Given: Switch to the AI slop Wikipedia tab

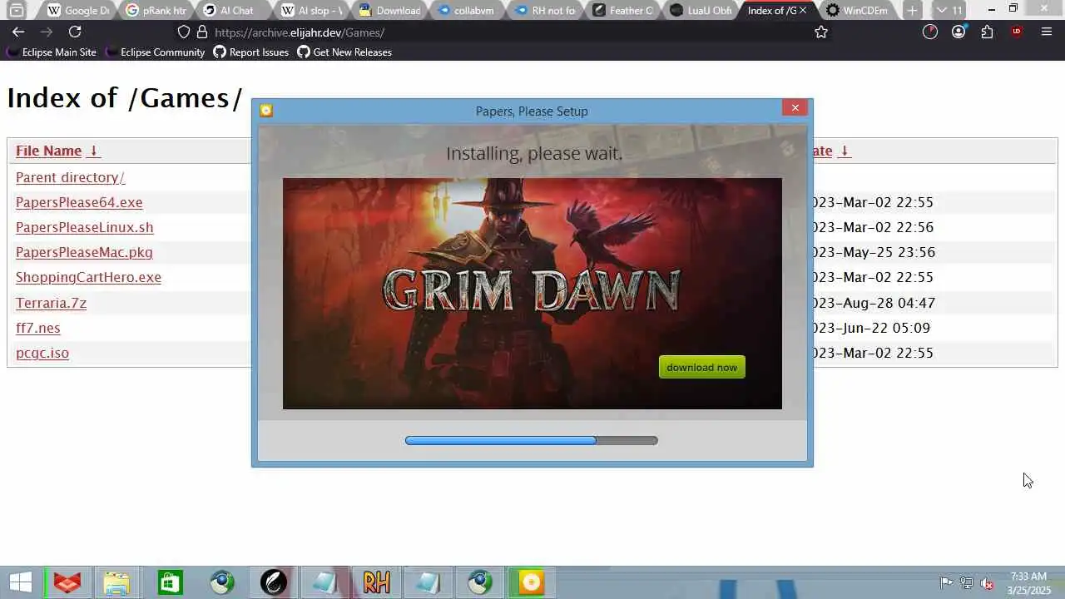Looking at the screenshot, I should (311, 10).
